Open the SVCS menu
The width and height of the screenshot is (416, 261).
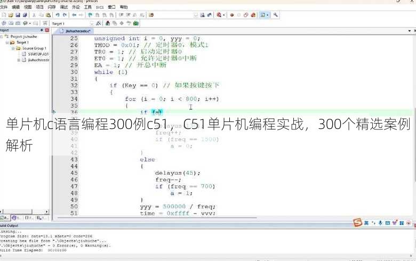(x=100, y=7)
